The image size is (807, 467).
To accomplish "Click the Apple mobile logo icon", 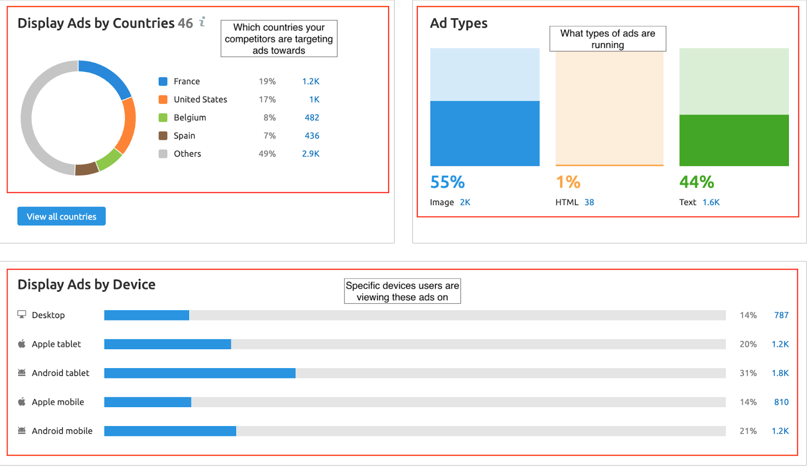I will [x=22, y=402].
